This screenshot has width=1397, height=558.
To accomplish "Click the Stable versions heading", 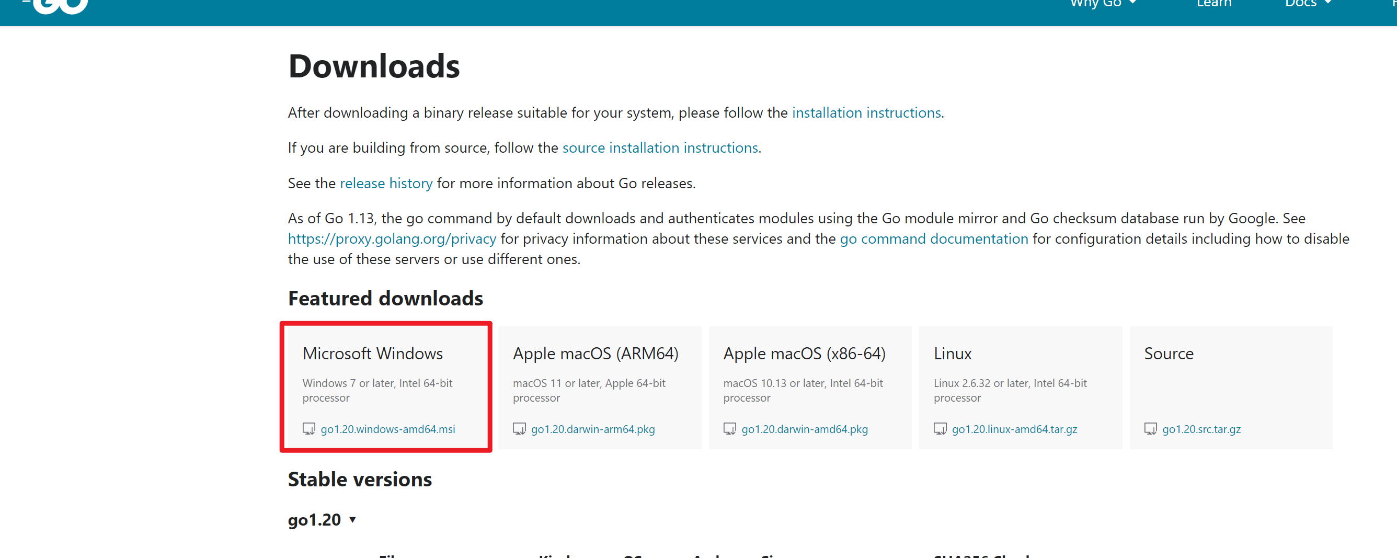I will pos(360,480).
